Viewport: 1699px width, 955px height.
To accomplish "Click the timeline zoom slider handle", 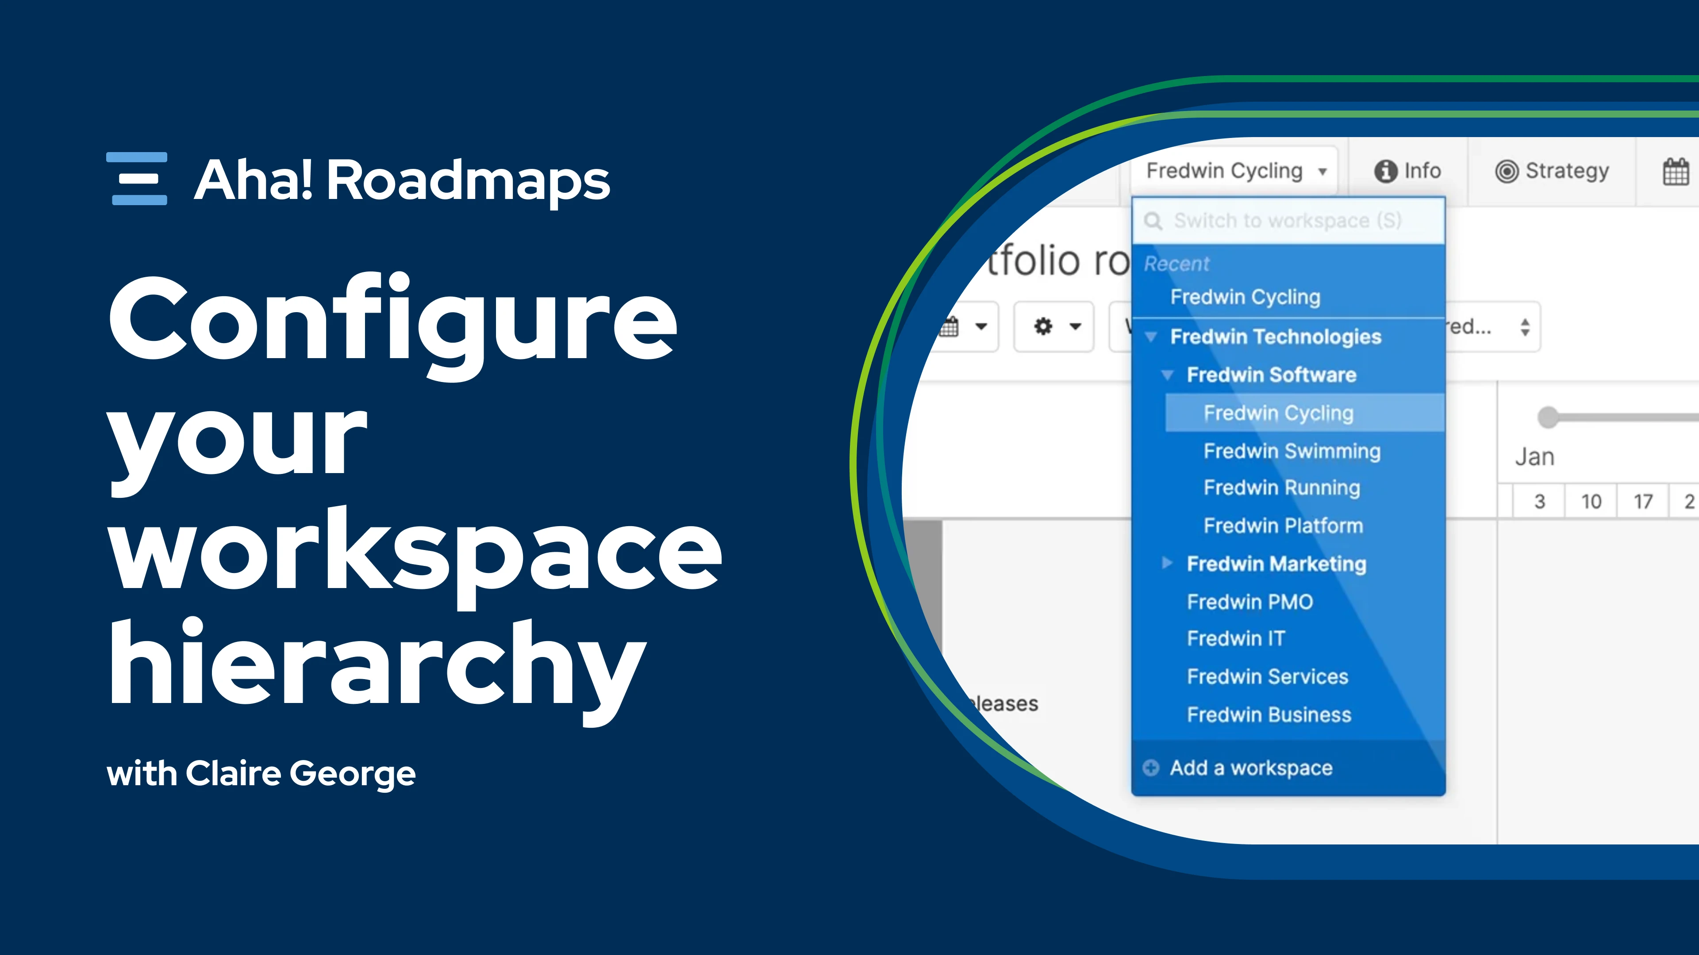I will tap(1547, 417).
